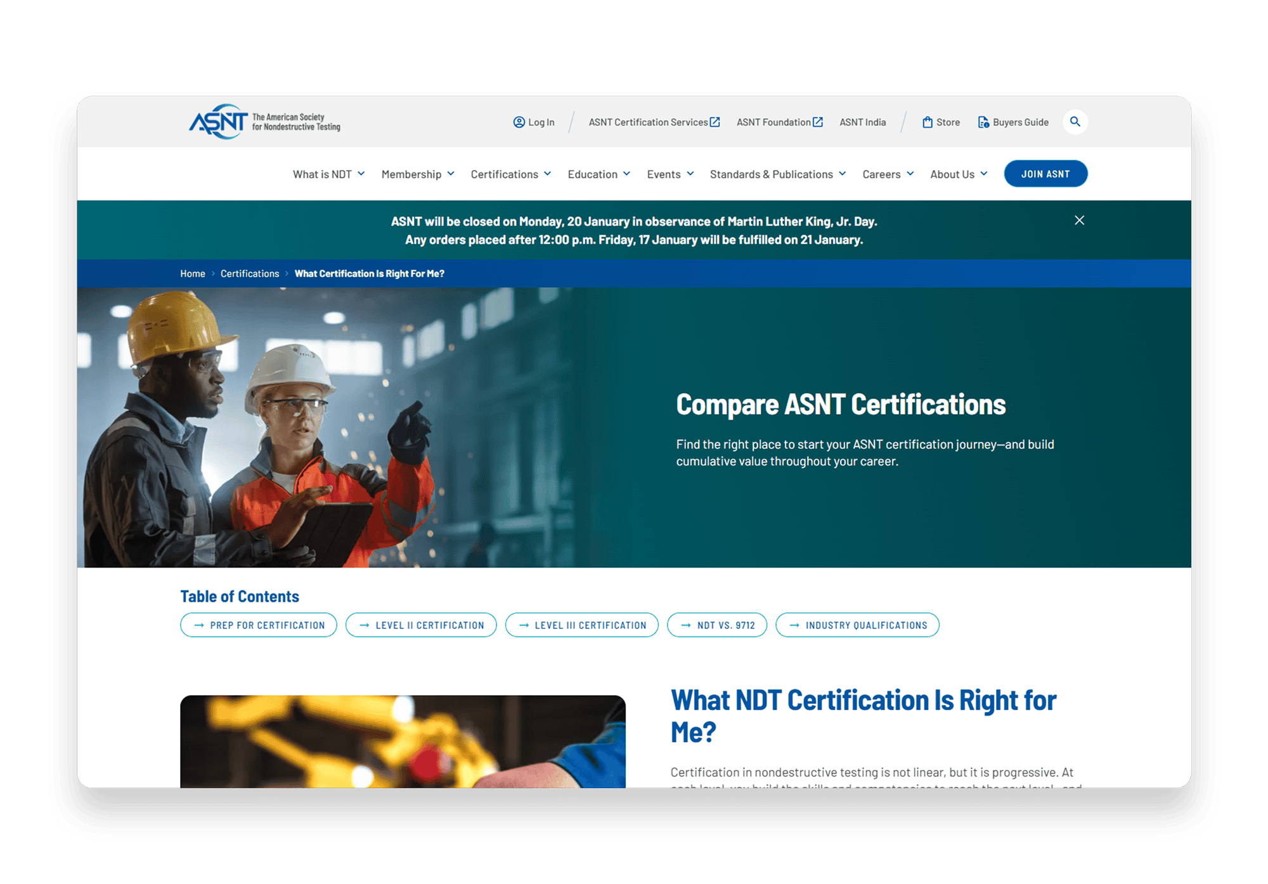Viewport: 1268px width, 884px height.
Task: Jump to Level III Certification section
Action: [582, 625]
